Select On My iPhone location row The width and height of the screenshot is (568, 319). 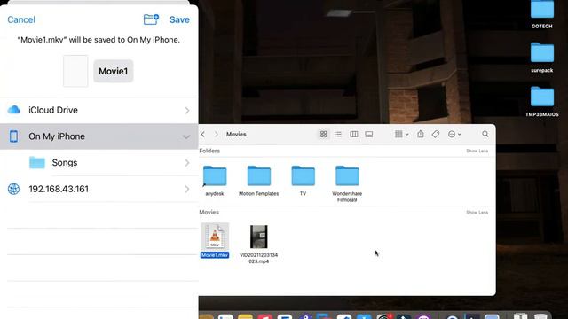point(99,136)
